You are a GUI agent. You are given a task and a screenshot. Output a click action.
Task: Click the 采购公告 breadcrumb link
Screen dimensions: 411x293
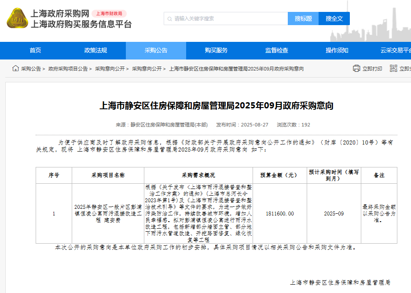(x=31, y=69)
